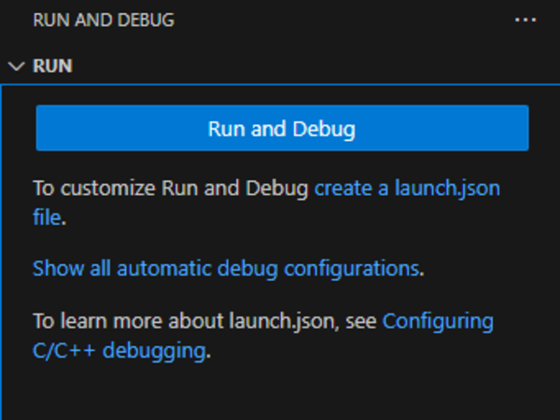Click the blue Run and Debug button
Screen dimensions: 560x420
(282, 128)
